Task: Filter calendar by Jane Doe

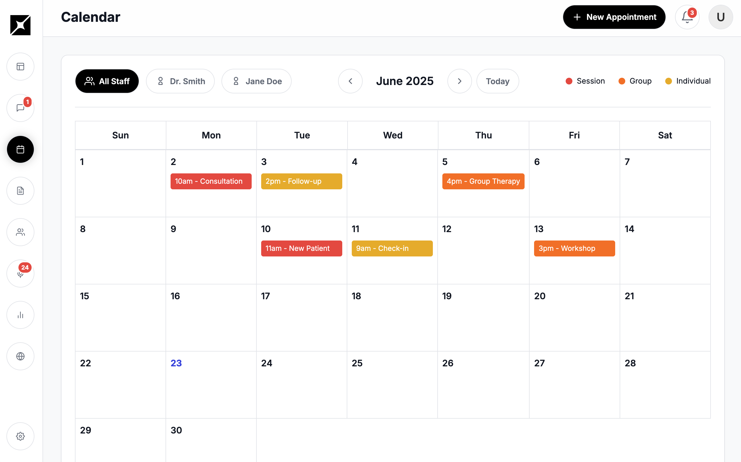Action: point(256,81)
